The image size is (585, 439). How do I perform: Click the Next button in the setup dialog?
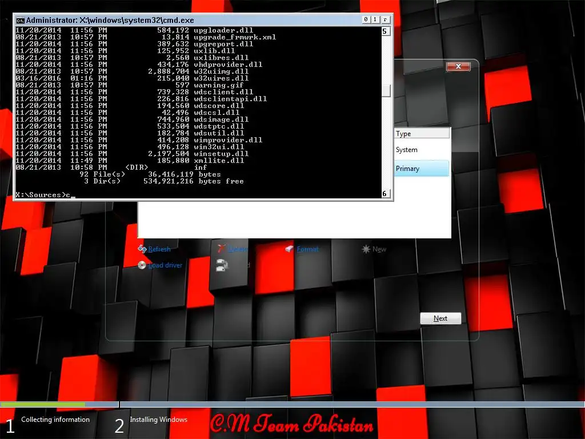click(x=440, y=318)
